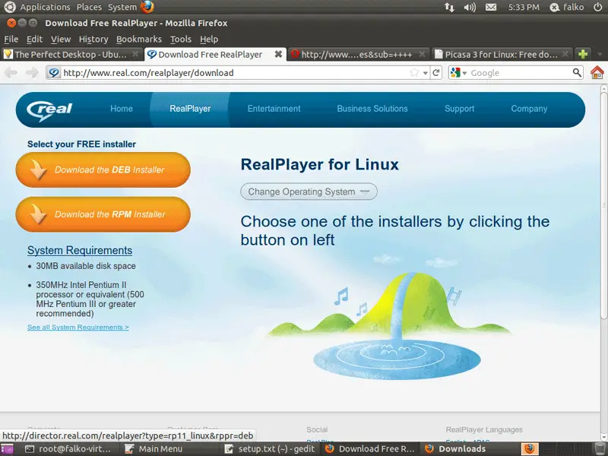
Task: Click the orange Firefox workspace switcher icon
Action: click(x=529, y=449)
